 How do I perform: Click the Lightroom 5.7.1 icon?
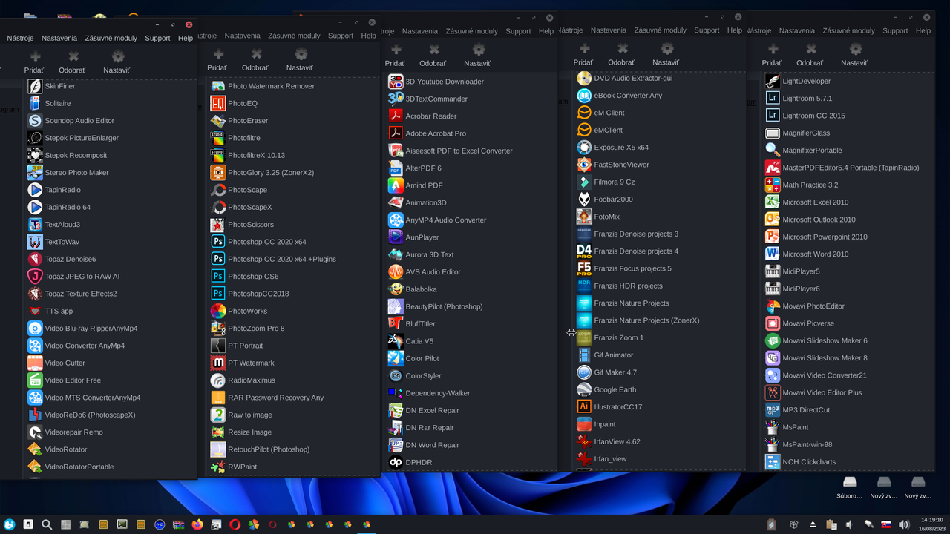click(x=773, y=98)
